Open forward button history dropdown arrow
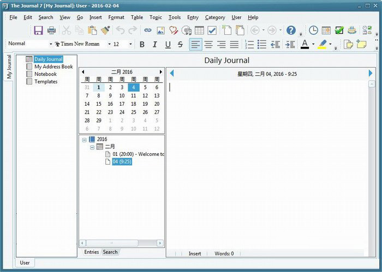Viewport: 382px width, 272px height. click(x=280, y=30)
